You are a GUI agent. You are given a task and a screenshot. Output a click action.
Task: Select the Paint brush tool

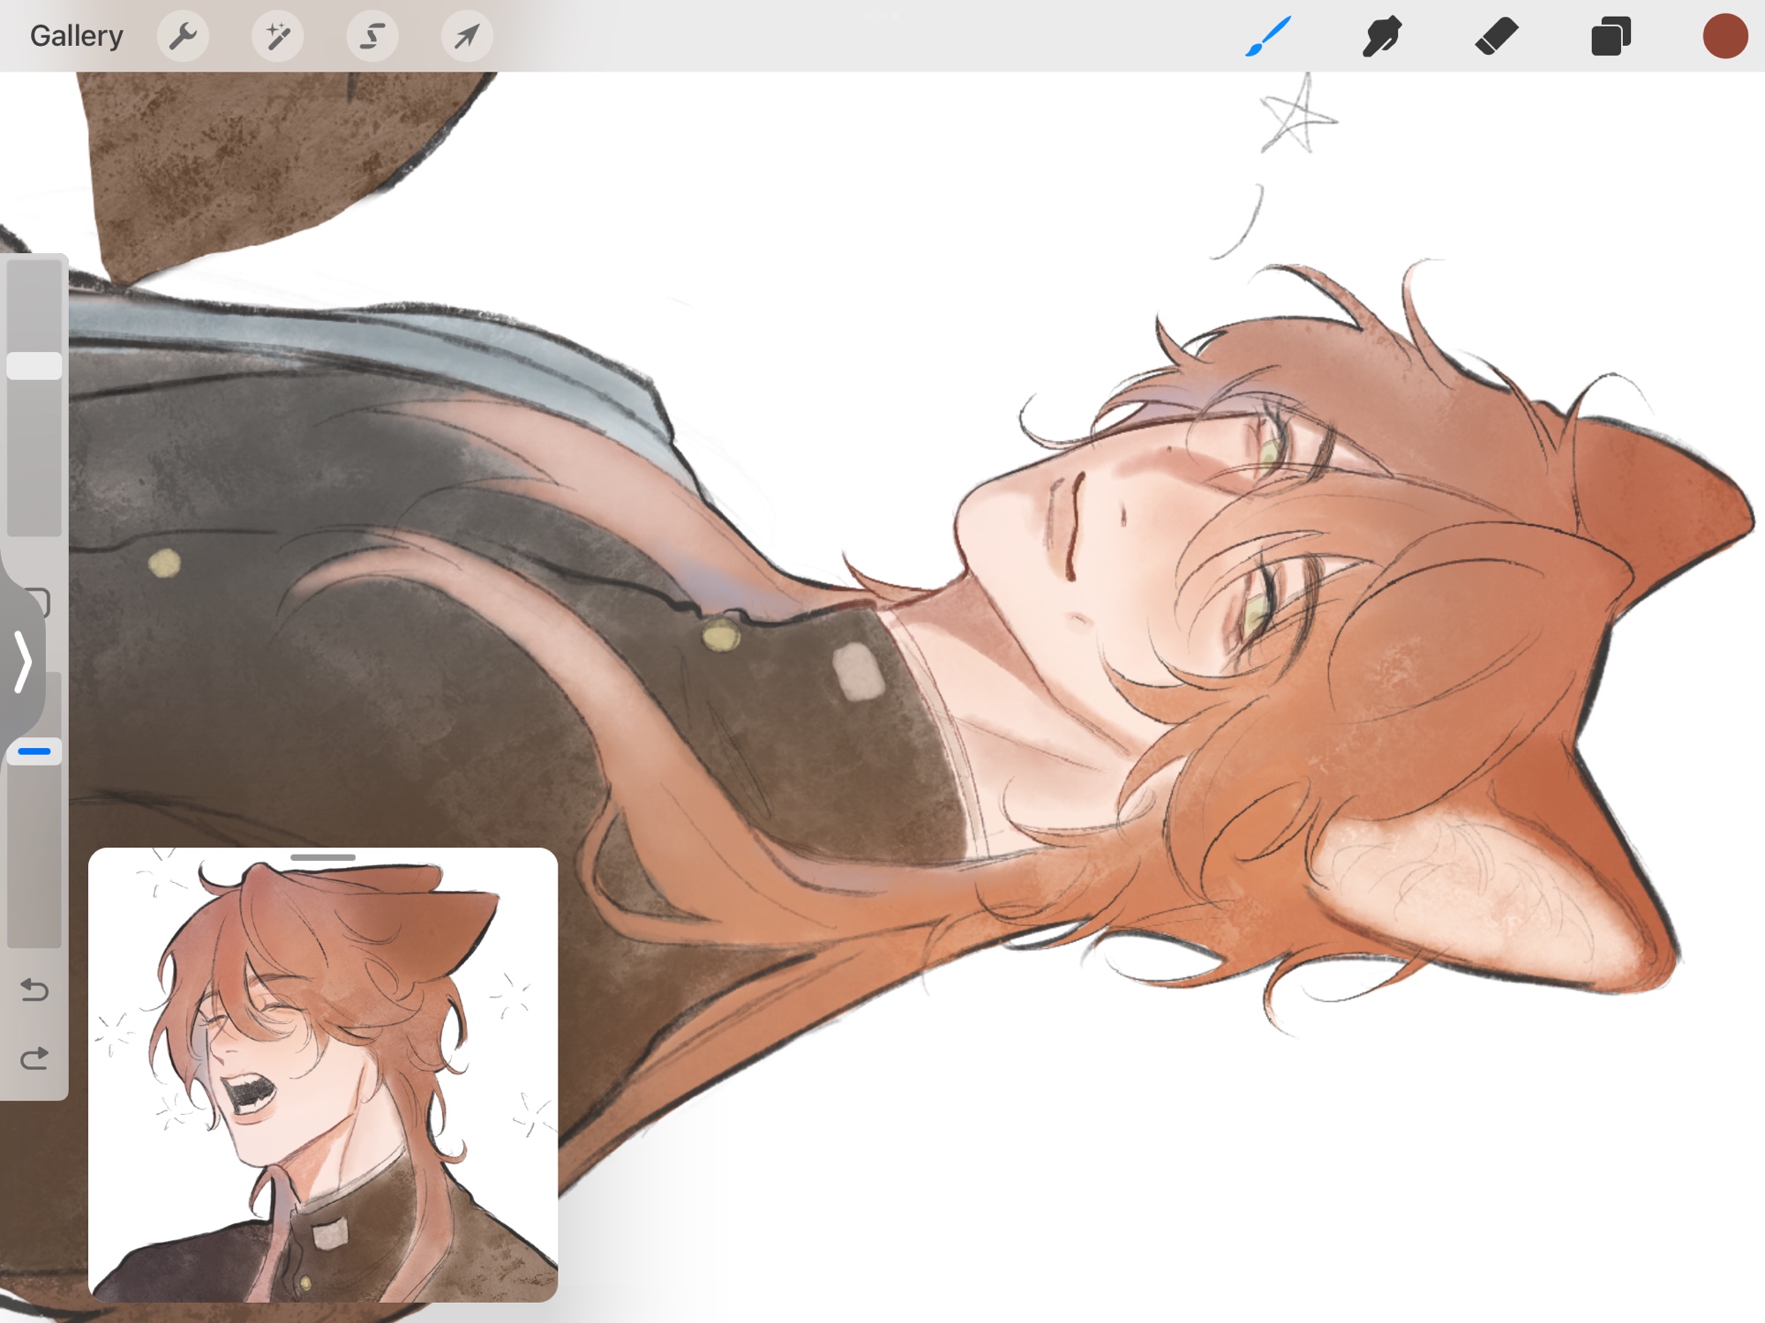[x=1268, y=36]
